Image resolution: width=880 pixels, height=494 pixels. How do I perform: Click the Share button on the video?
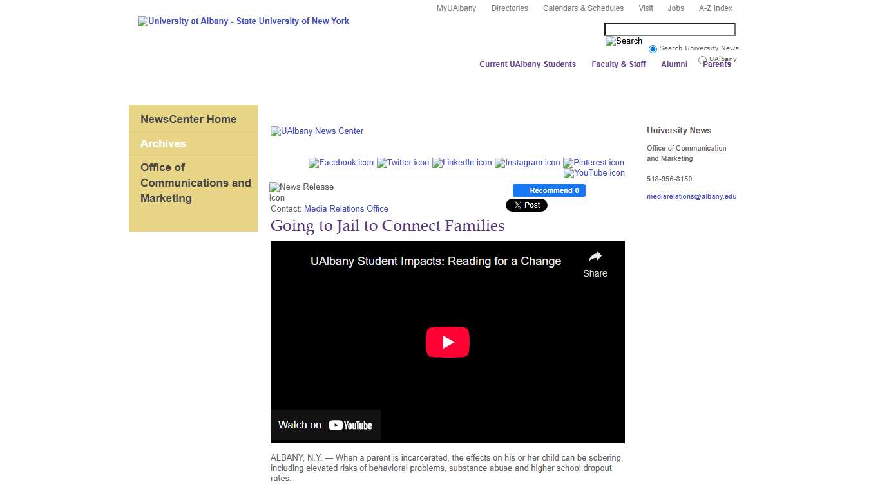click(594, 264)
